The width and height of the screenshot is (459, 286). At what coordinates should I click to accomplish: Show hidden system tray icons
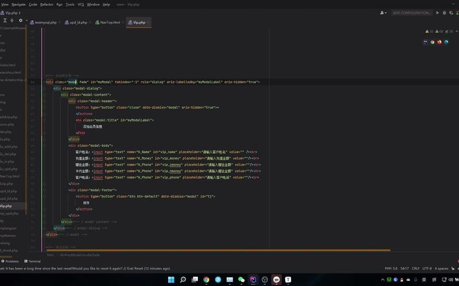click(x=383, y=280)
